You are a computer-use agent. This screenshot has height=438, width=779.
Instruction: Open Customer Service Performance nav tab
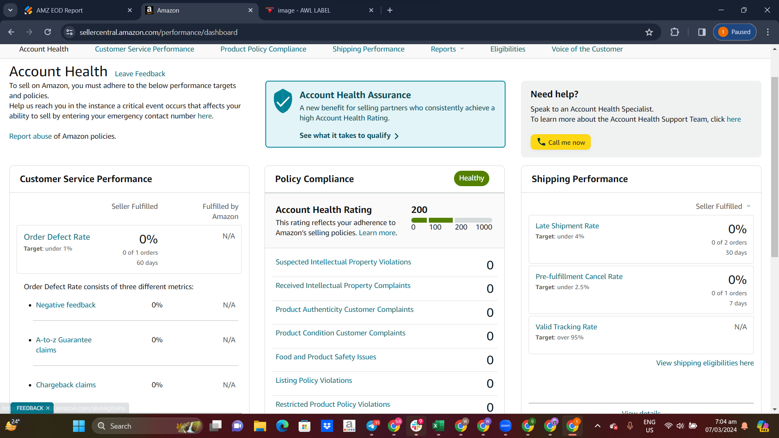[144, 49]
